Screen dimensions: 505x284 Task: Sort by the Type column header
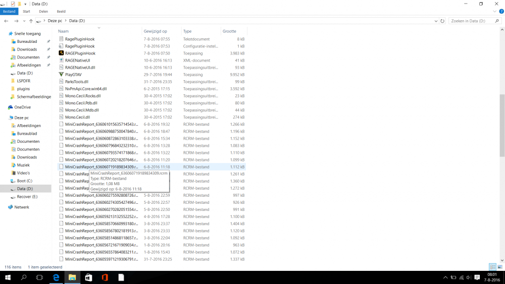pos(187,31)
